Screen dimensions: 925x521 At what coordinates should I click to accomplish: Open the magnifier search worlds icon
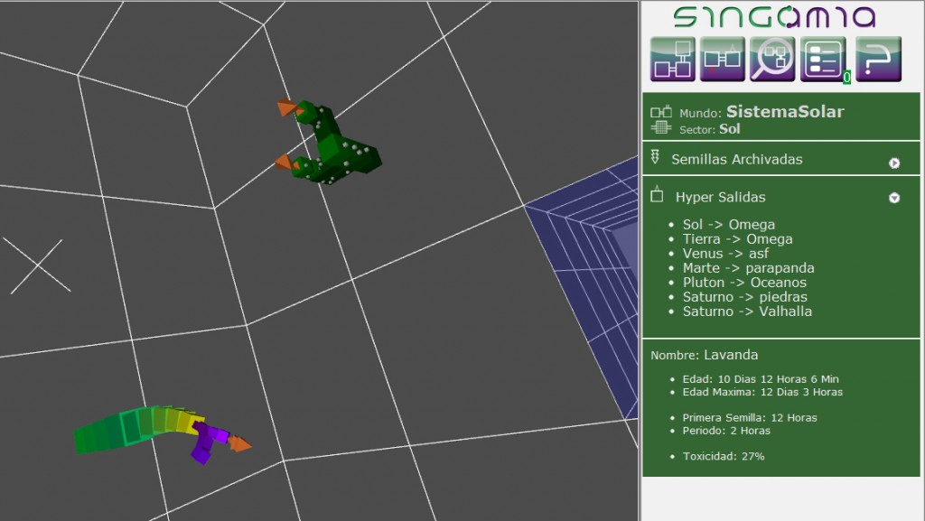coord(773,60)
